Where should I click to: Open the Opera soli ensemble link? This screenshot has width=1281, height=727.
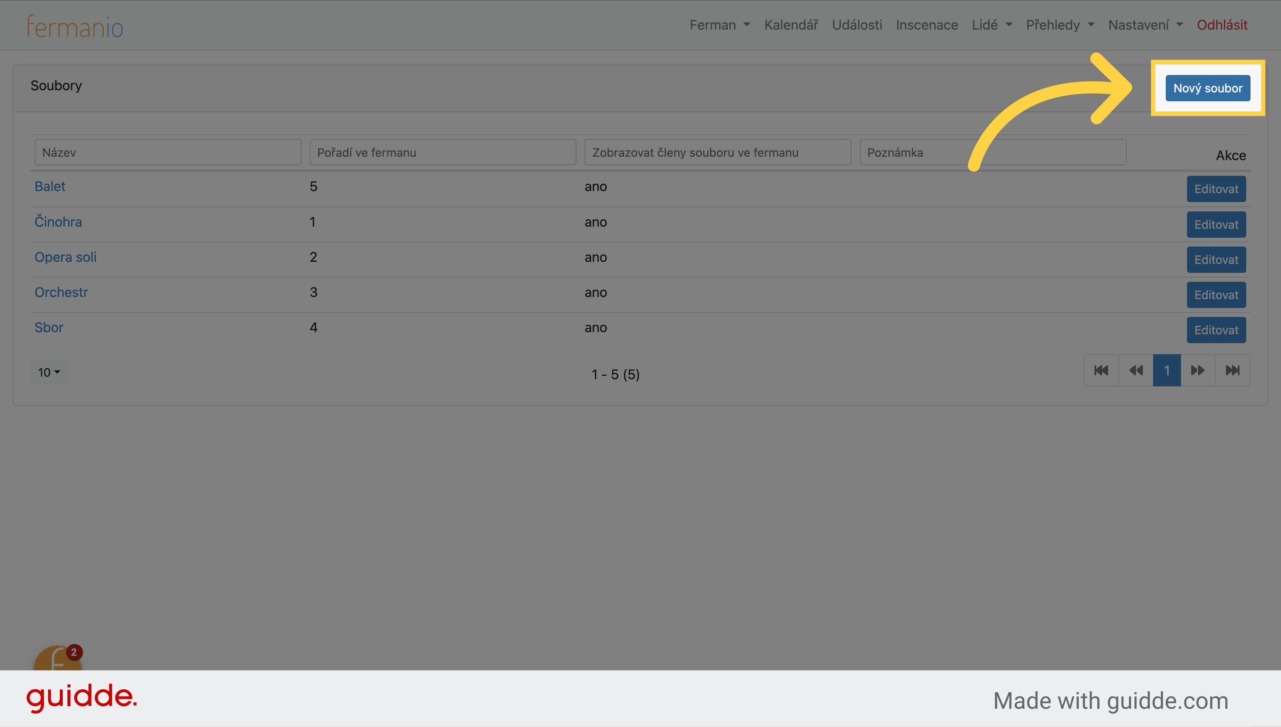pos(65,257)
